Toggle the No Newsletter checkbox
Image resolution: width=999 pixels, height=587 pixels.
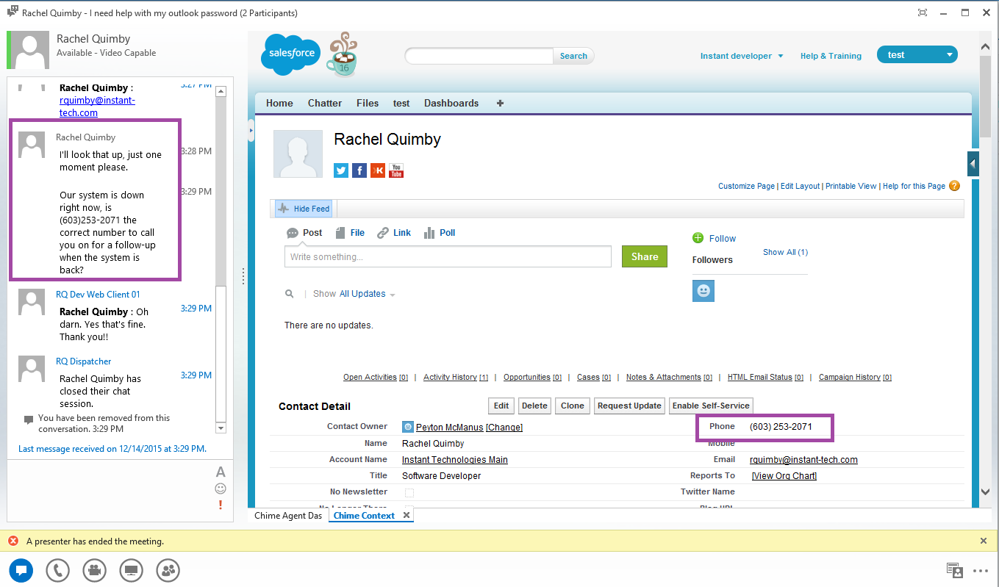point(409,492)
